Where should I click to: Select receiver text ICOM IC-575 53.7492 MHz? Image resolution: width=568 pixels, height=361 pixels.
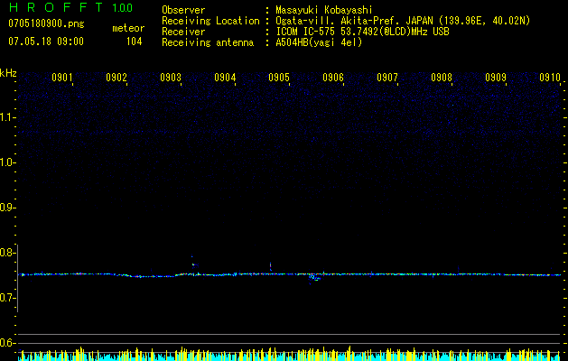362,32
